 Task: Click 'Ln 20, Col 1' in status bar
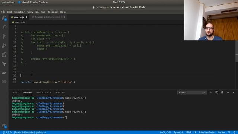click(165, 133)
